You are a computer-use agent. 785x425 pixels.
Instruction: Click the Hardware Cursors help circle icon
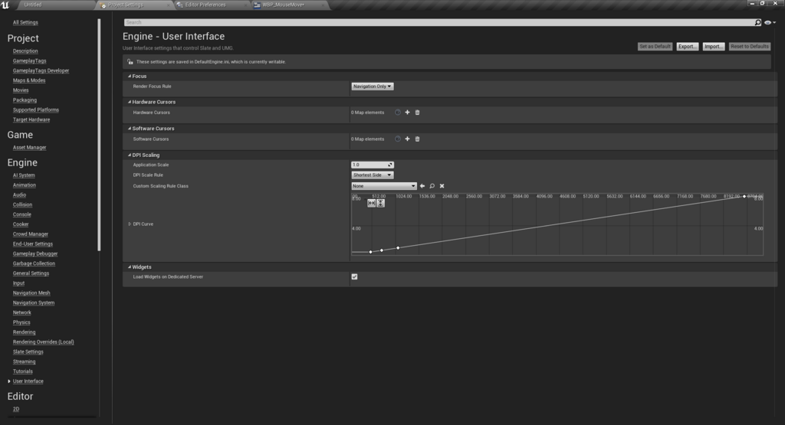[398, 113]
